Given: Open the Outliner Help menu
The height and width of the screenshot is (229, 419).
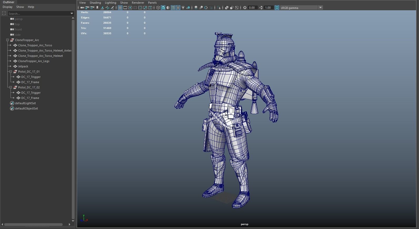Looking at the screenshot, I should (31, 7).
